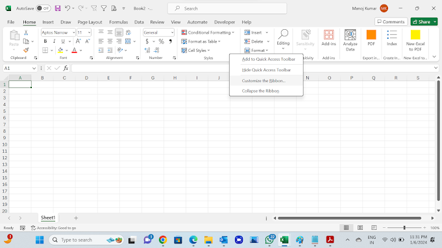Open the Name Box dropdown arrow
Screen dimensions: 442x248
(x=34, y=68)
